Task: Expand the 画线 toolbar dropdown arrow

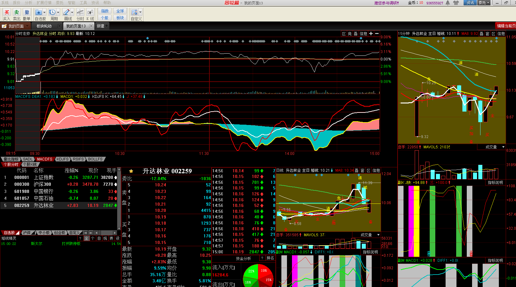Action: pyautogui.click(x=72, y=12)
